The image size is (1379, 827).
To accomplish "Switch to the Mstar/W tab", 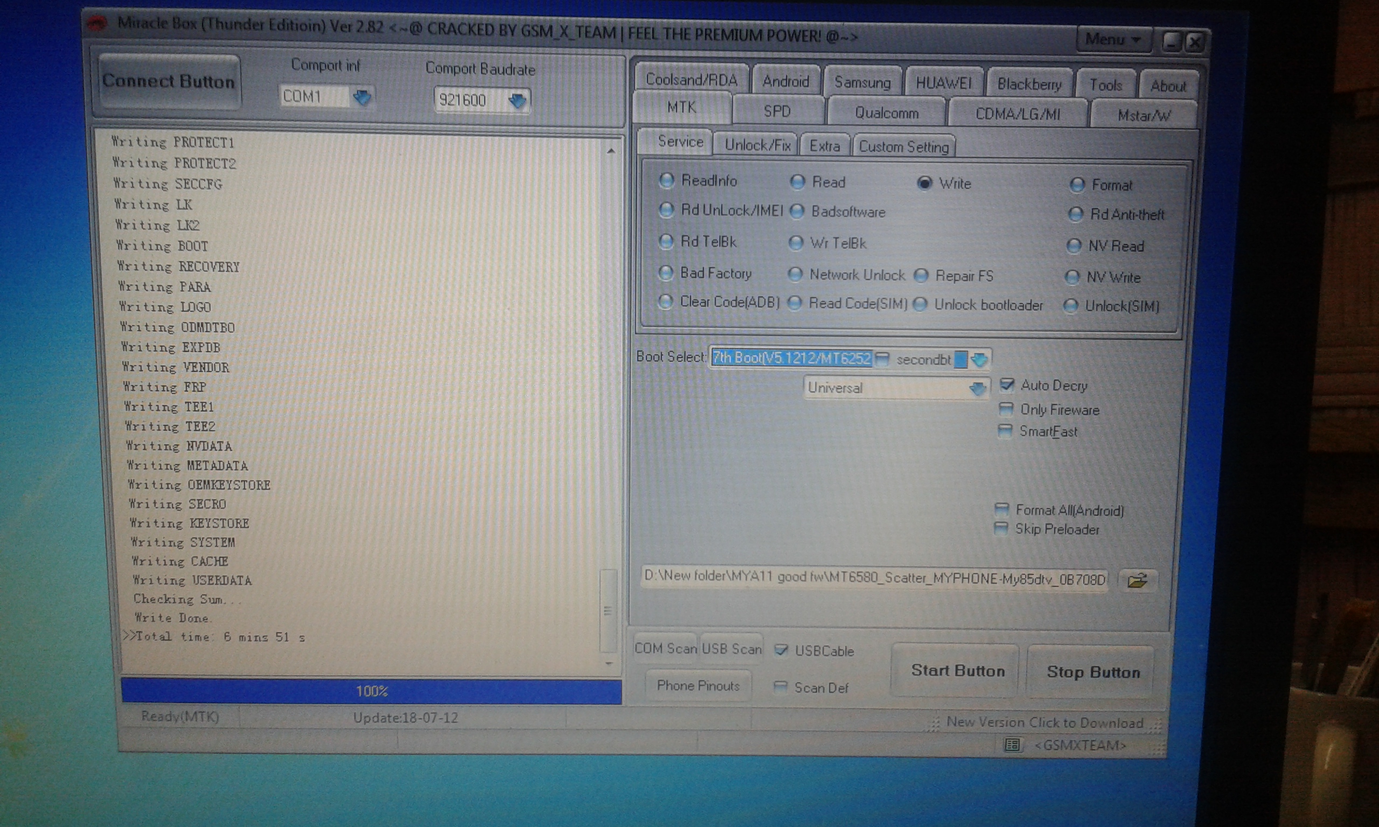I will 1144,116.
